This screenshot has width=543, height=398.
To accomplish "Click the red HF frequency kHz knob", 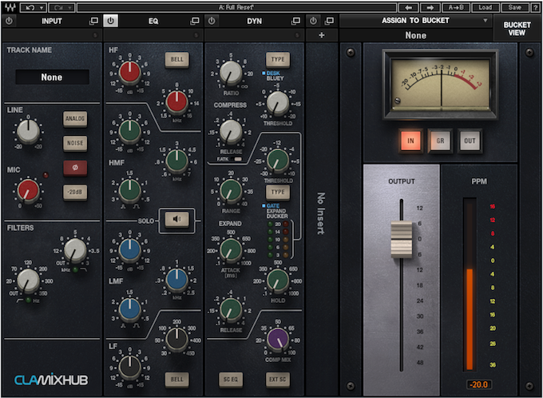I will [x=177, y=101].
